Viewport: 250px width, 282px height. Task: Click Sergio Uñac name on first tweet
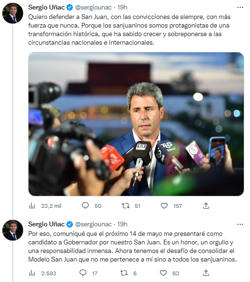point(47,8)
